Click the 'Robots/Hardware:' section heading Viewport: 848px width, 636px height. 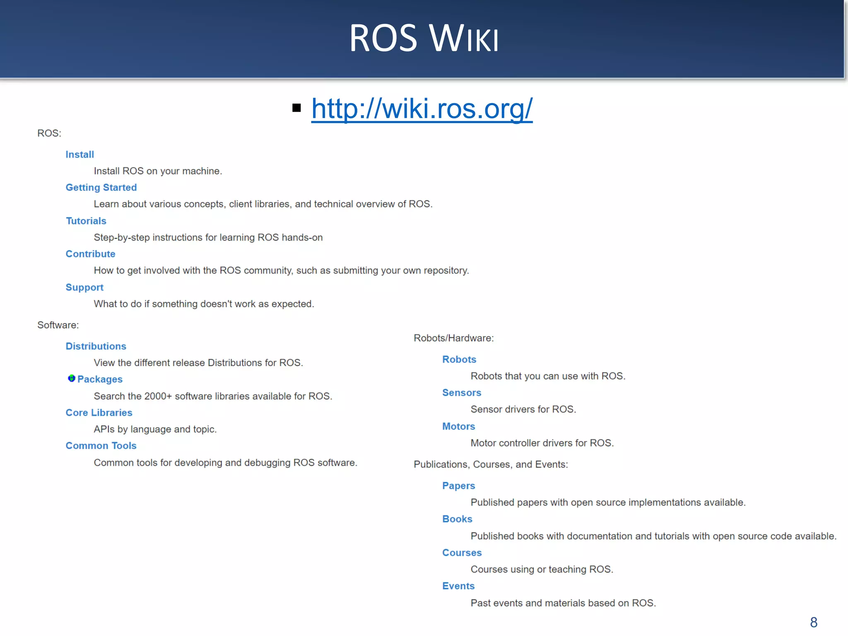(x=454, y=338)
